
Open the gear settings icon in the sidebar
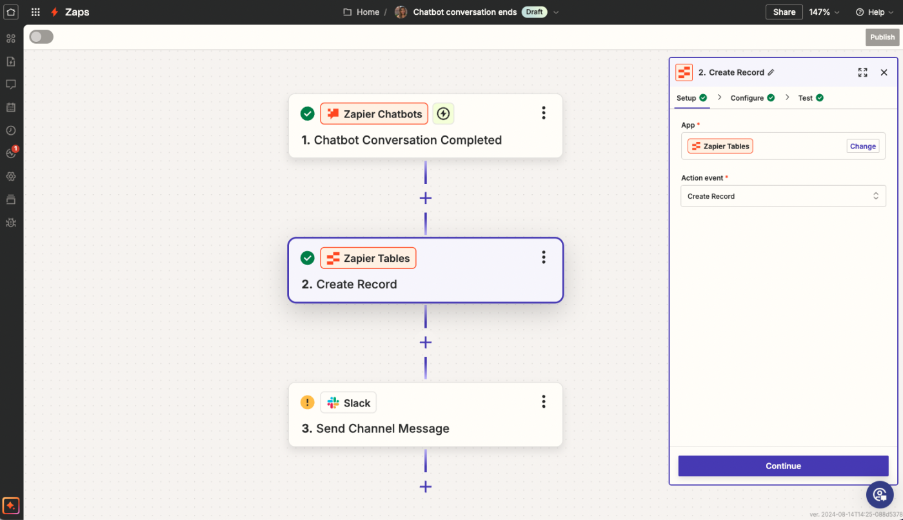pyautogui.click(x=11, y=176)
